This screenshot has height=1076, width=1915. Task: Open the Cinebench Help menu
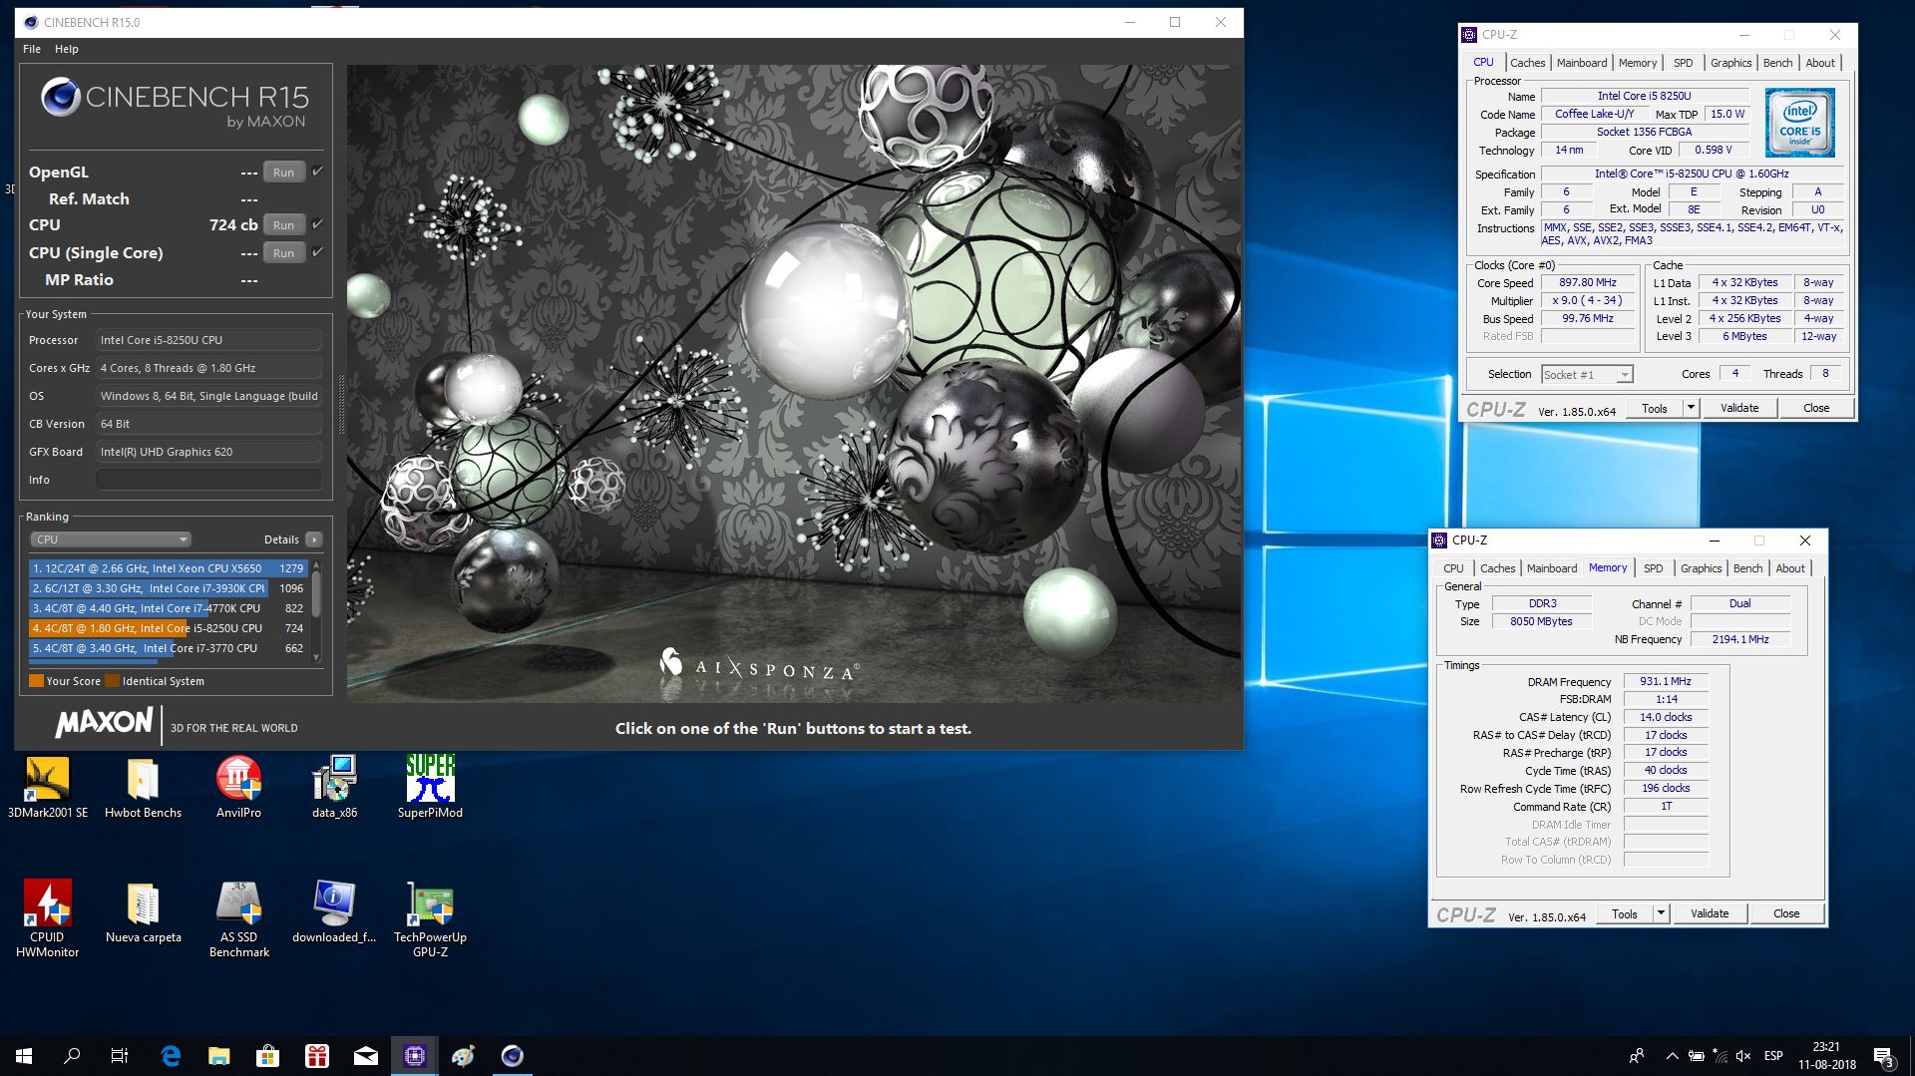tap(67, 49)
